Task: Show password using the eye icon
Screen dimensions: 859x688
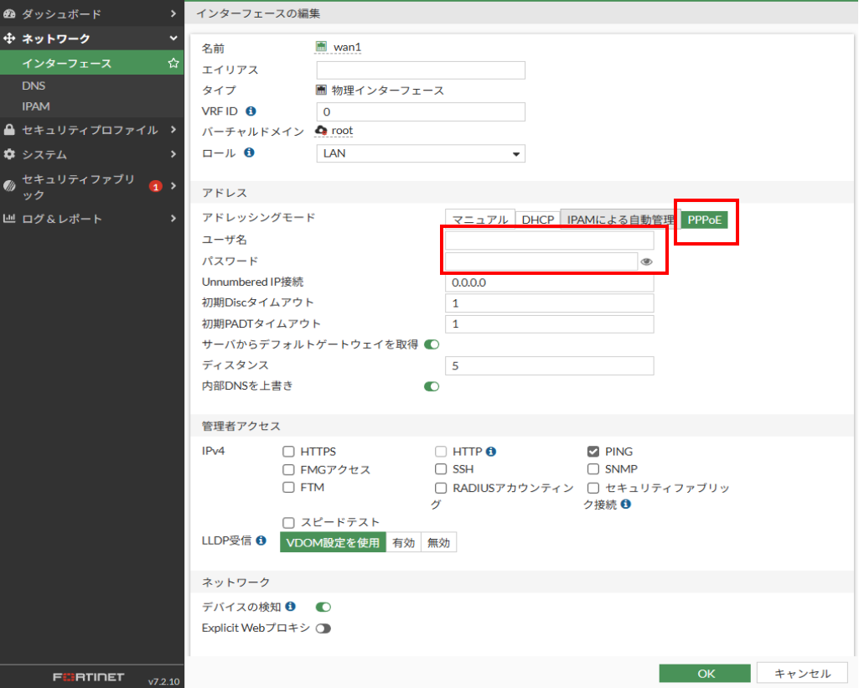Action: pos(646,262)
